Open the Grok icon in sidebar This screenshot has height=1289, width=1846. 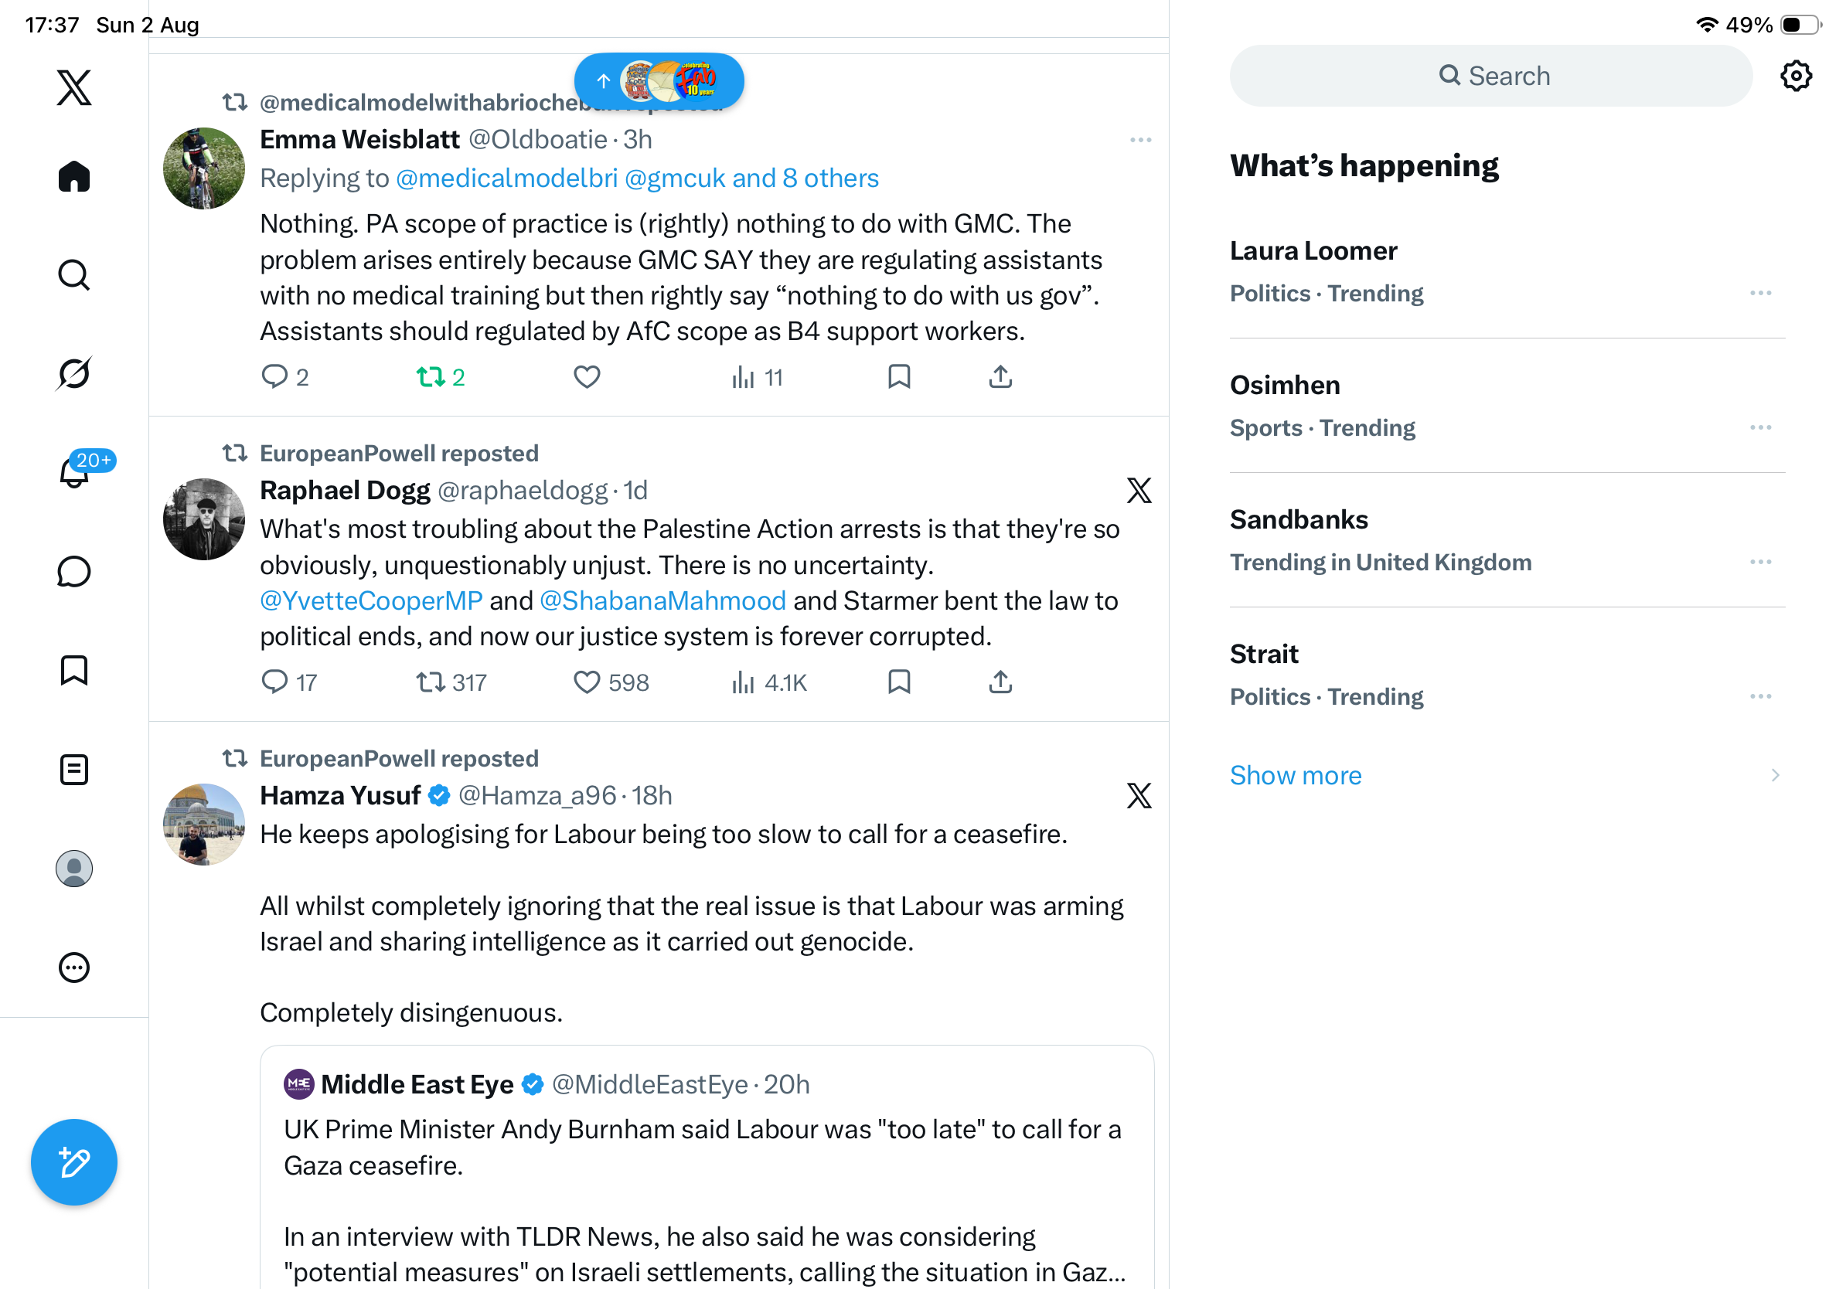[x=74, y=374]
